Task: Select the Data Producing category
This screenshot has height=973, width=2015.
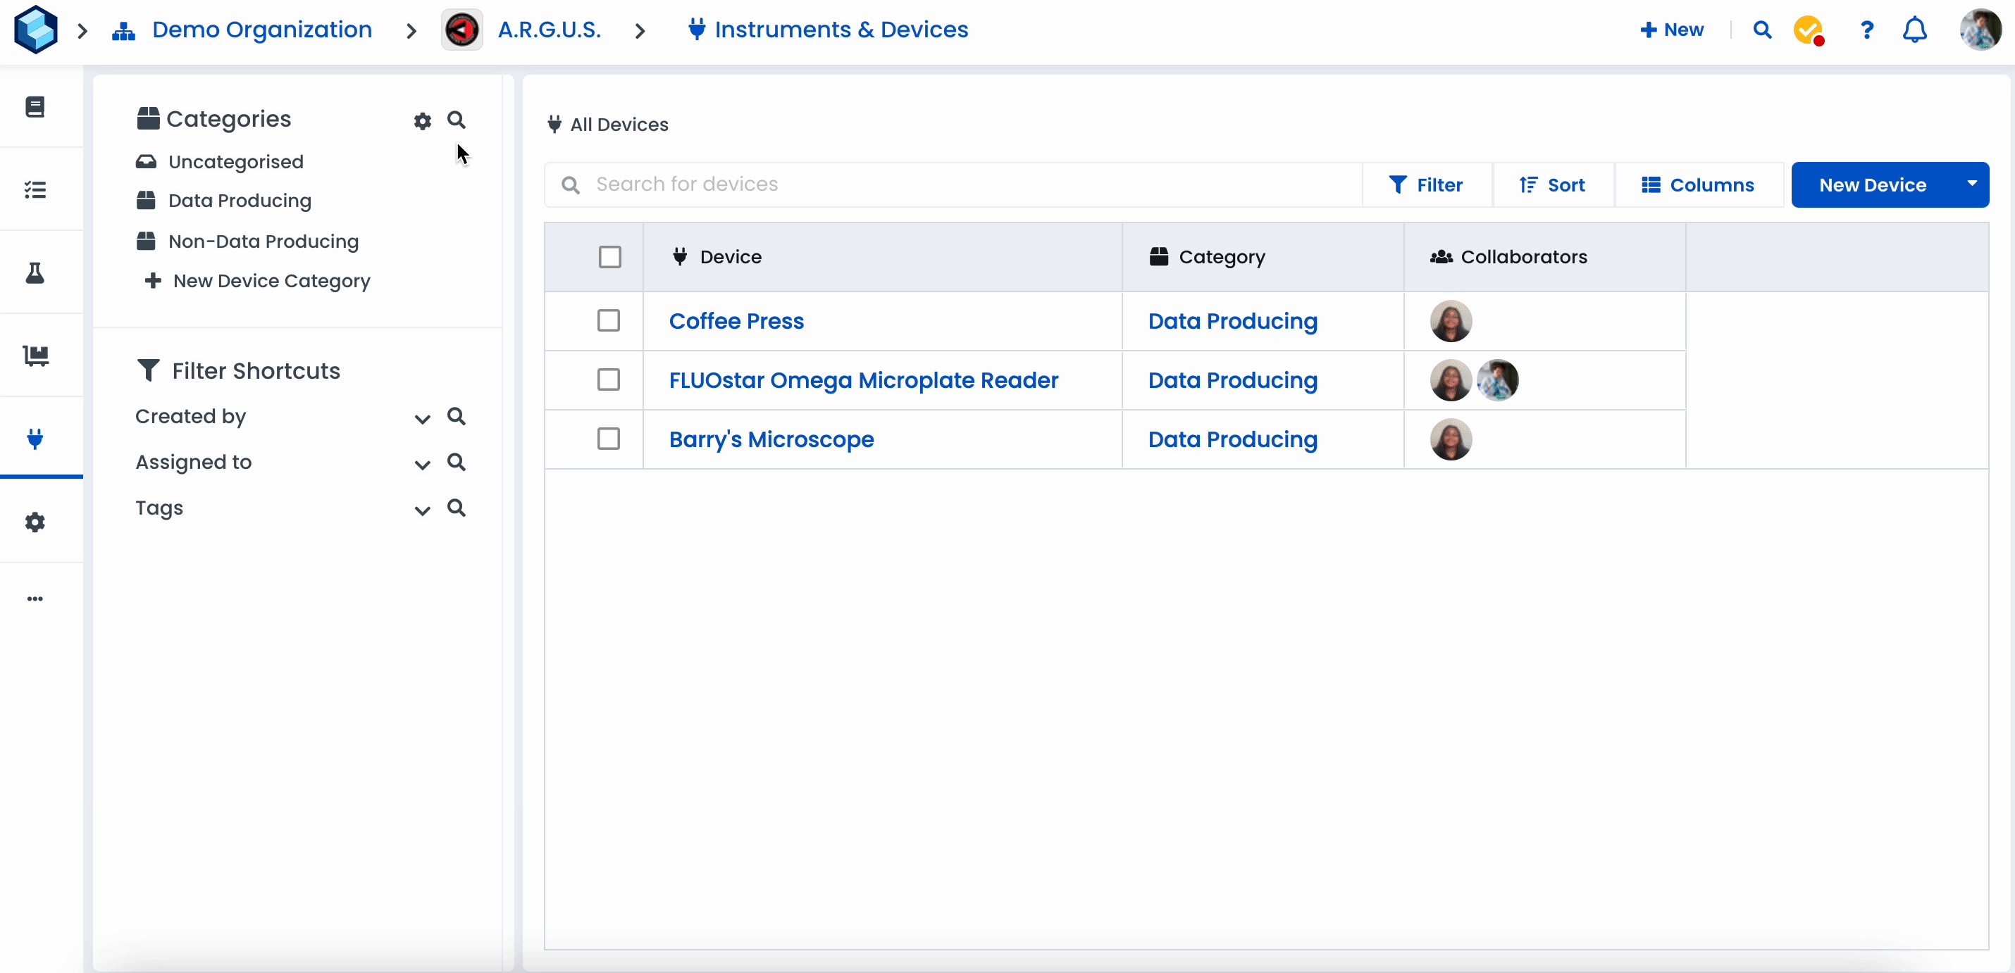Action: pyautogui.click(x=240, y=201)
